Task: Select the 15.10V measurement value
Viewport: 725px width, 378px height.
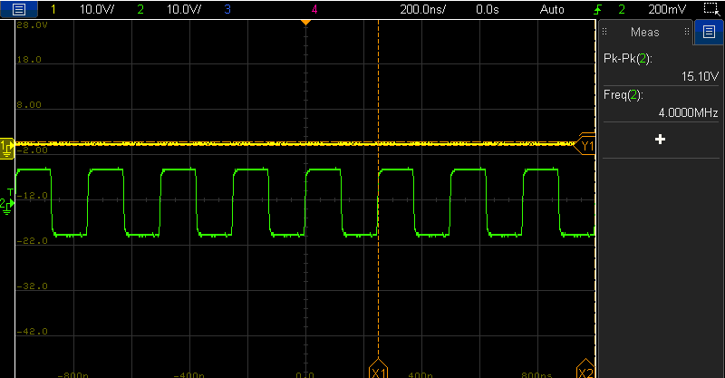Action: point(700,76)
